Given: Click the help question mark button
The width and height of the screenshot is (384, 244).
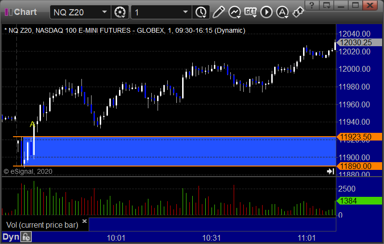Looking at the screenshot, I should (312, 5).
